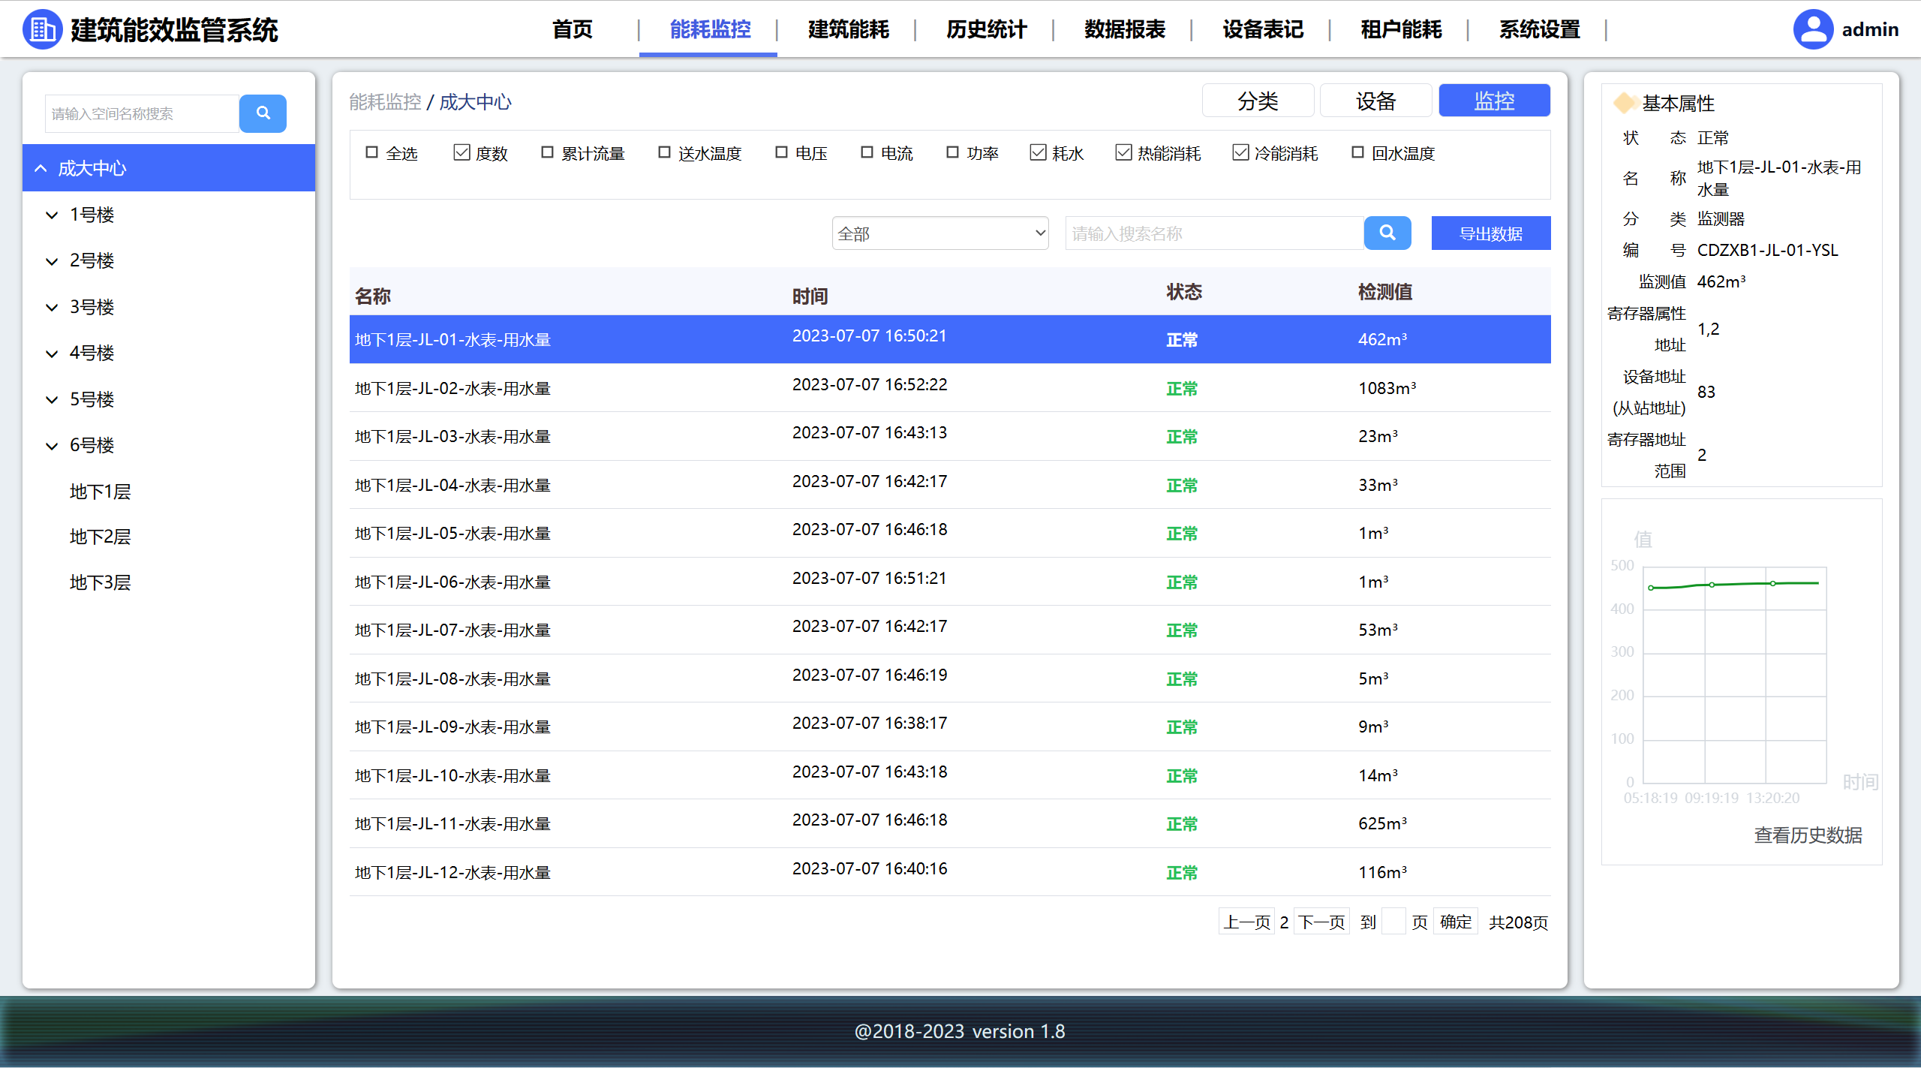Viewport: 1921px width, 1068px height.
Task: Click the space name search icon button
Action: tap(263, 113)
